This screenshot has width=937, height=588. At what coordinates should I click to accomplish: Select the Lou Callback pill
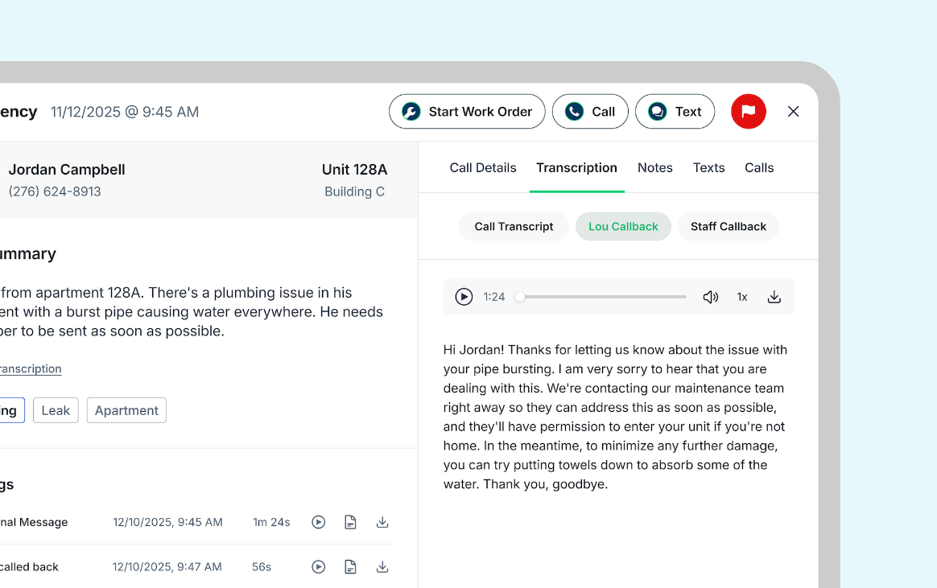(623, 227)
